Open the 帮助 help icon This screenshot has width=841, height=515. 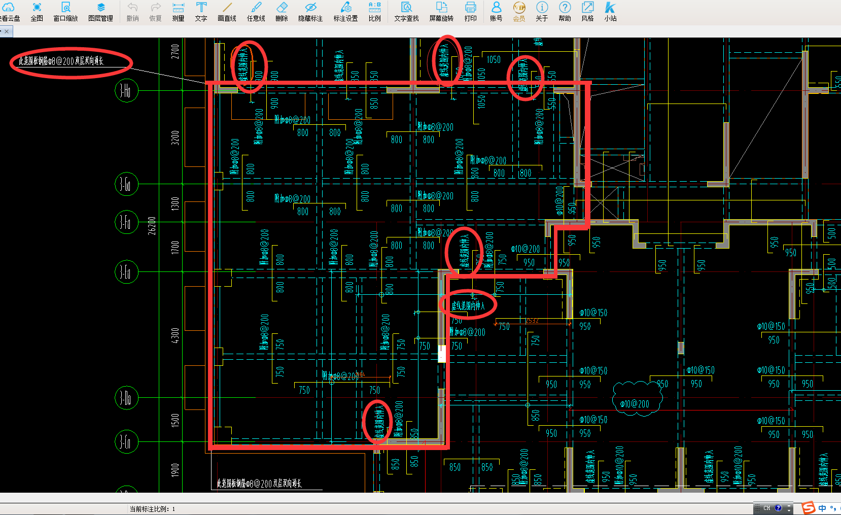pos(565,12)
